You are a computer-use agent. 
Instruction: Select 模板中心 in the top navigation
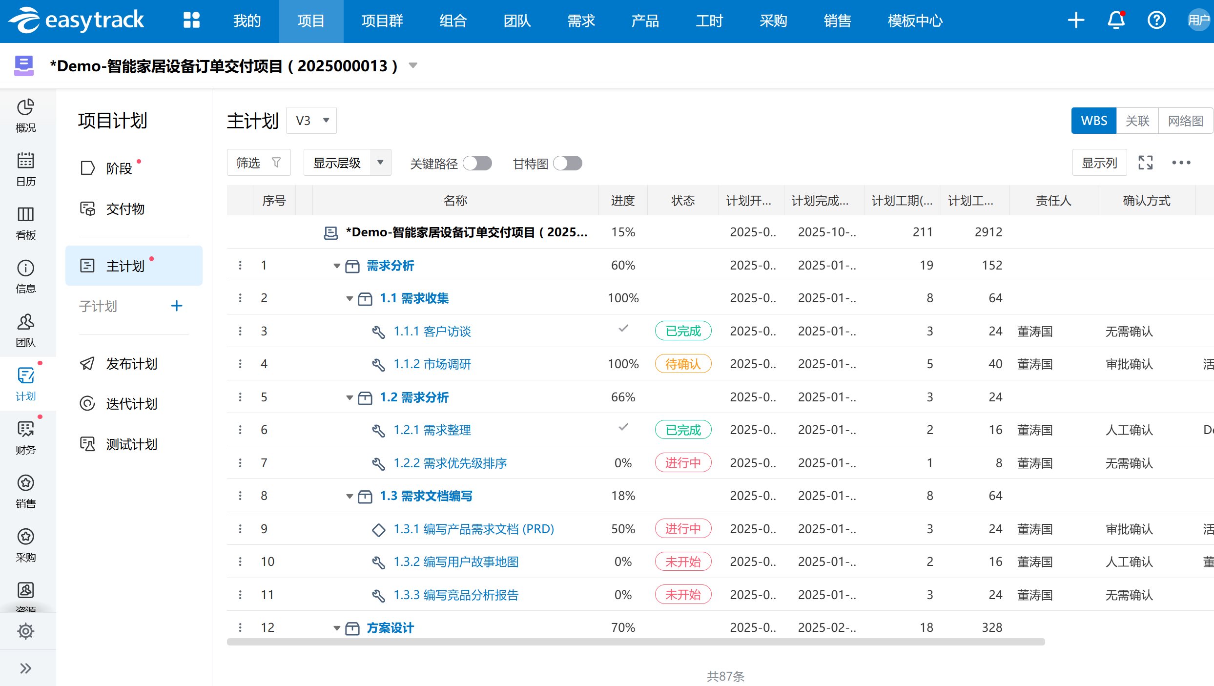(x=915, y=21)
